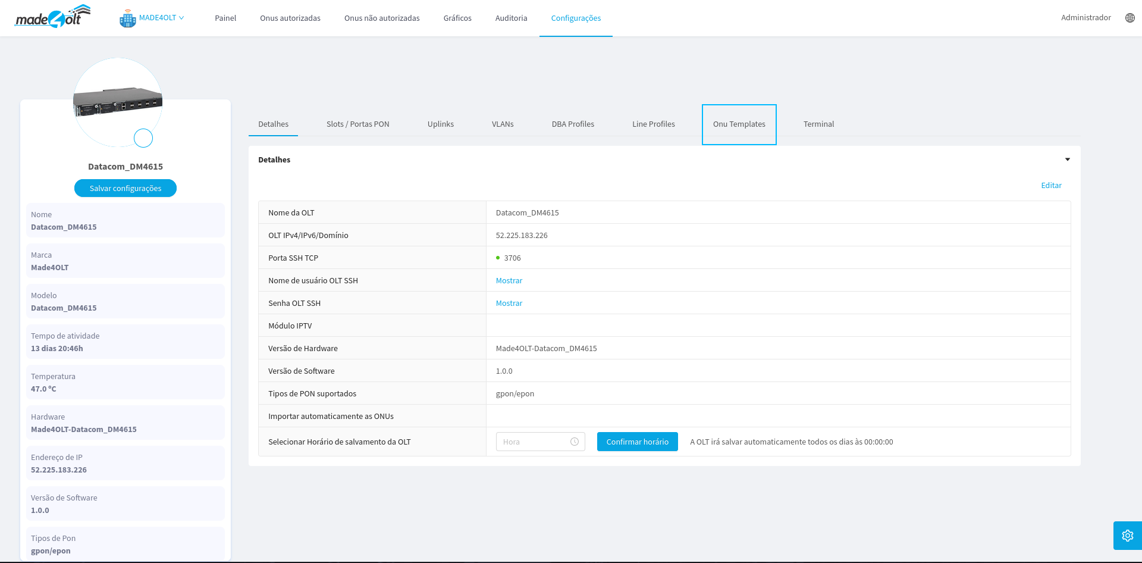The image size is (1142, 563).
Task: Open the settings gear floating button
Action: point(1127,536)
